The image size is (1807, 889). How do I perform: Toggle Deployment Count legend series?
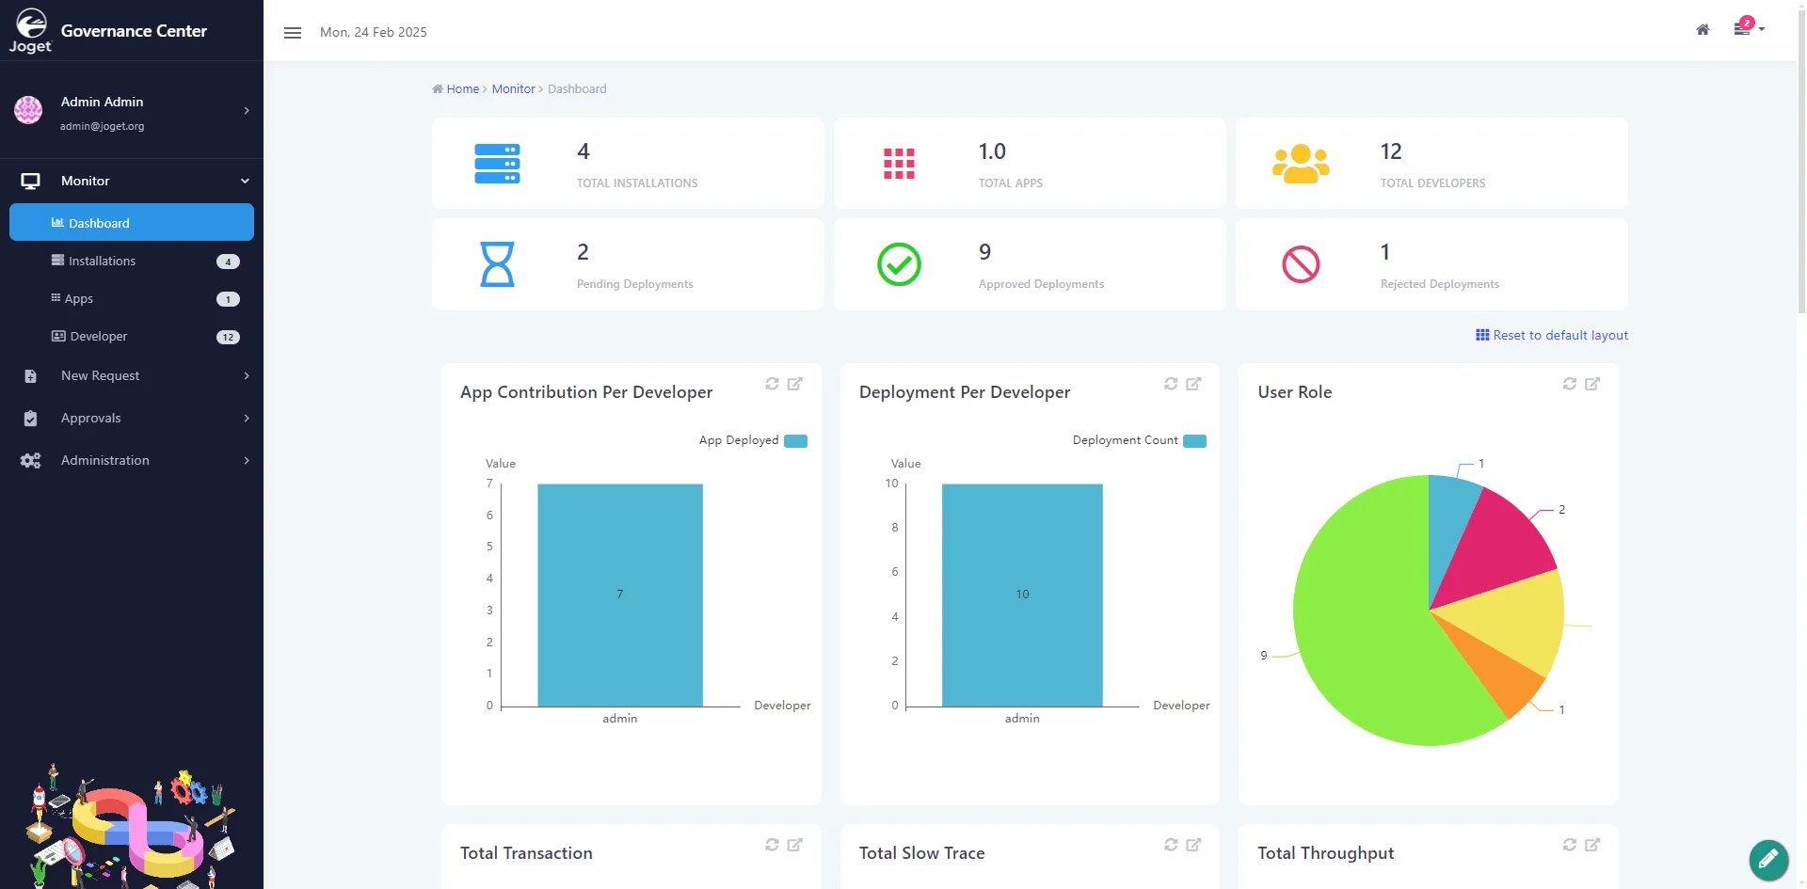pyautogui.click(x=1139, y=440)
